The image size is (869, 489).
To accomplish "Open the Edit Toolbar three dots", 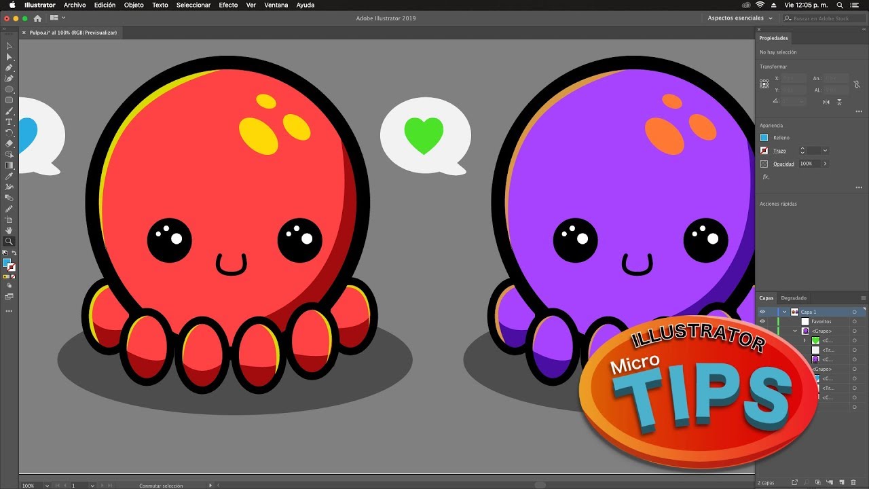I will (x=9, y=311).
